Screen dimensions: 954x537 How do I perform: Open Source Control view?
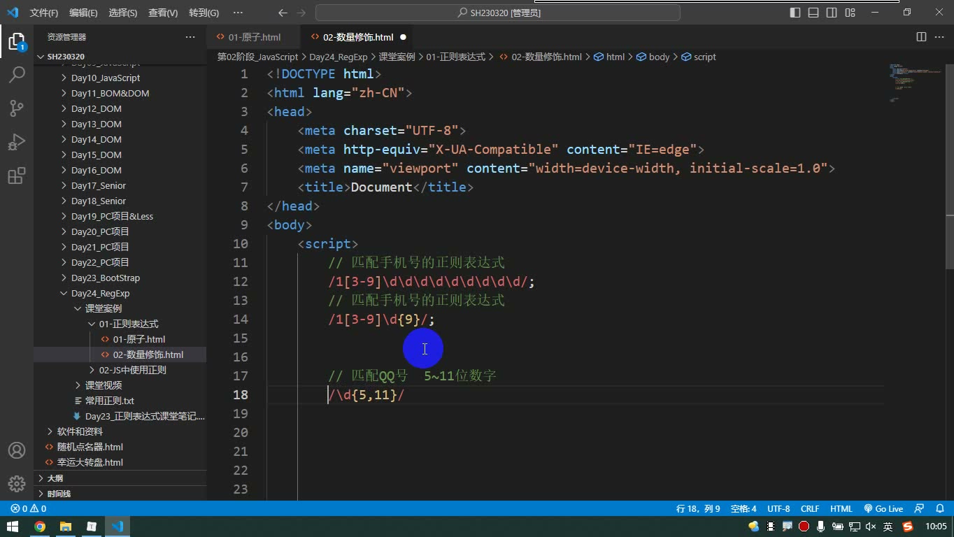coord(17,108)
